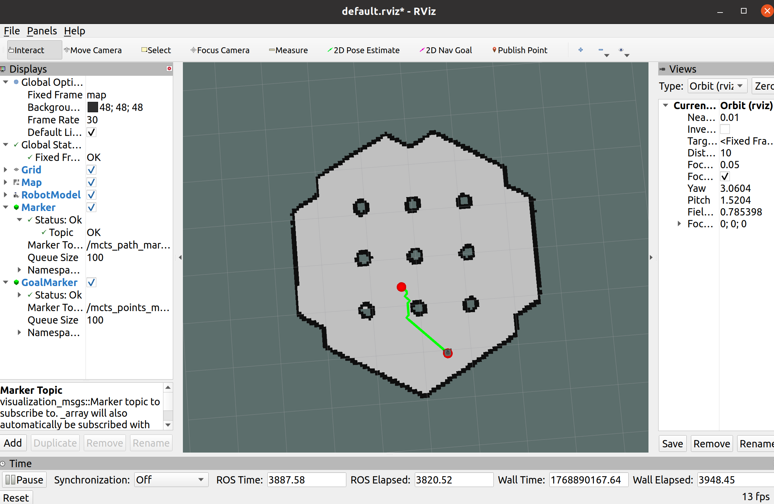Toggle the RobotModel display checkbox
The width and height of the screenshot is (774, 504).
(x=91, y=195)
